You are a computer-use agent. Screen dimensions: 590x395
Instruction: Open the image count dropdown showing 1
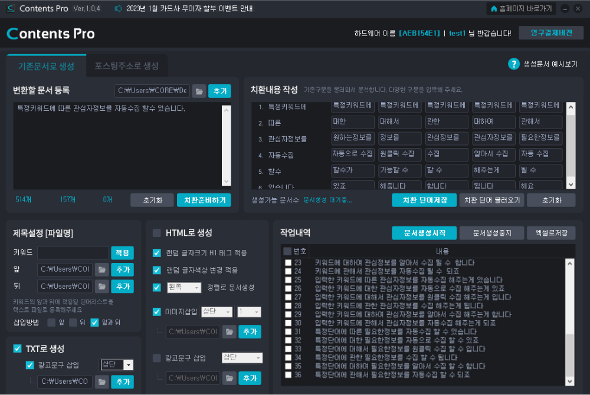249,312
